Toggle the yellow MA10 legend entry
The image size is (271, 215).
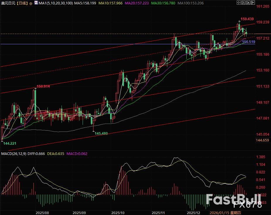pyautogui.click(x=110, y=3)
